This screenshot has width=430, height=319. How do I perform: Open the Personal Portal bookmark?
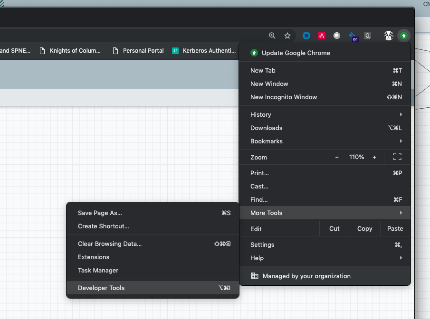(143, 51)
